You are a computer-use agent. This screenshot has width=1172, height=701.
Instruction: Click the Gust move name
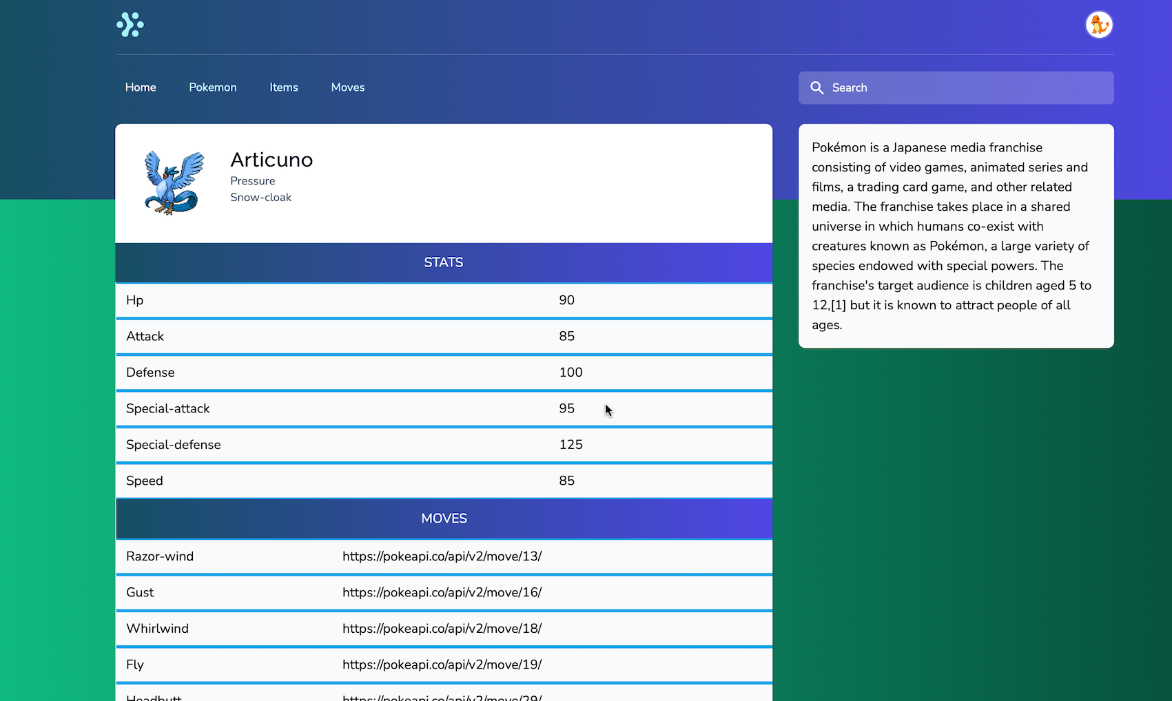pyautogui.click(x=140, y=592)
